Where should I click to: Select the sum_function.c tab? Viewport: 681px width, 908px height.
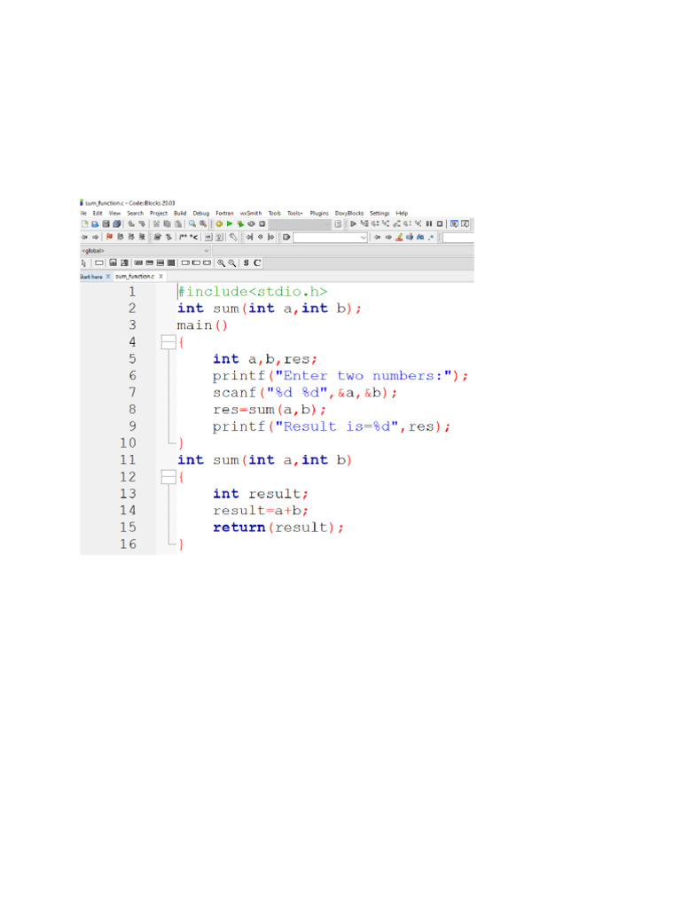(135, 277)
